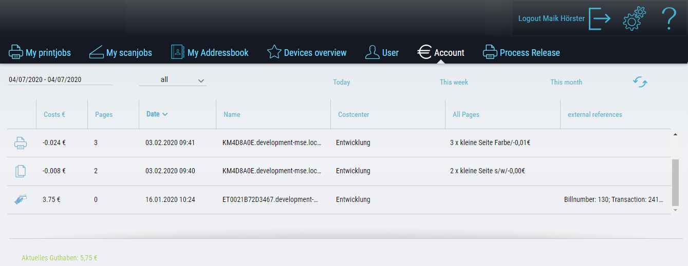The image size is (688, 266).
Task: Click the logout arrow icon
Action: click(x=600, y=18)
